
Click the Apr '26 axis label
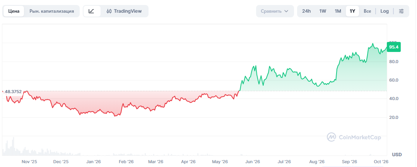[x=188, y=162]
